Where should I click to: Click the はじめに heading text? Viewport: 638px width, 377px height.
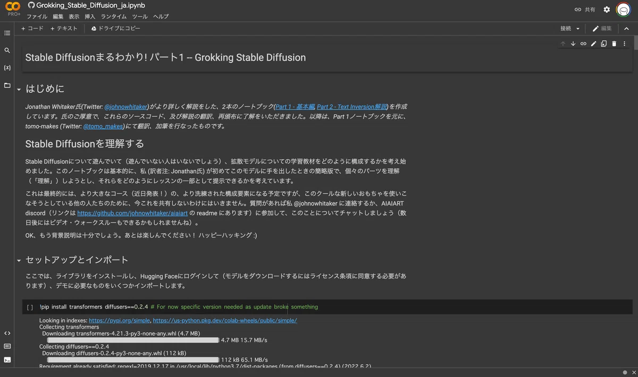(45, 89)
